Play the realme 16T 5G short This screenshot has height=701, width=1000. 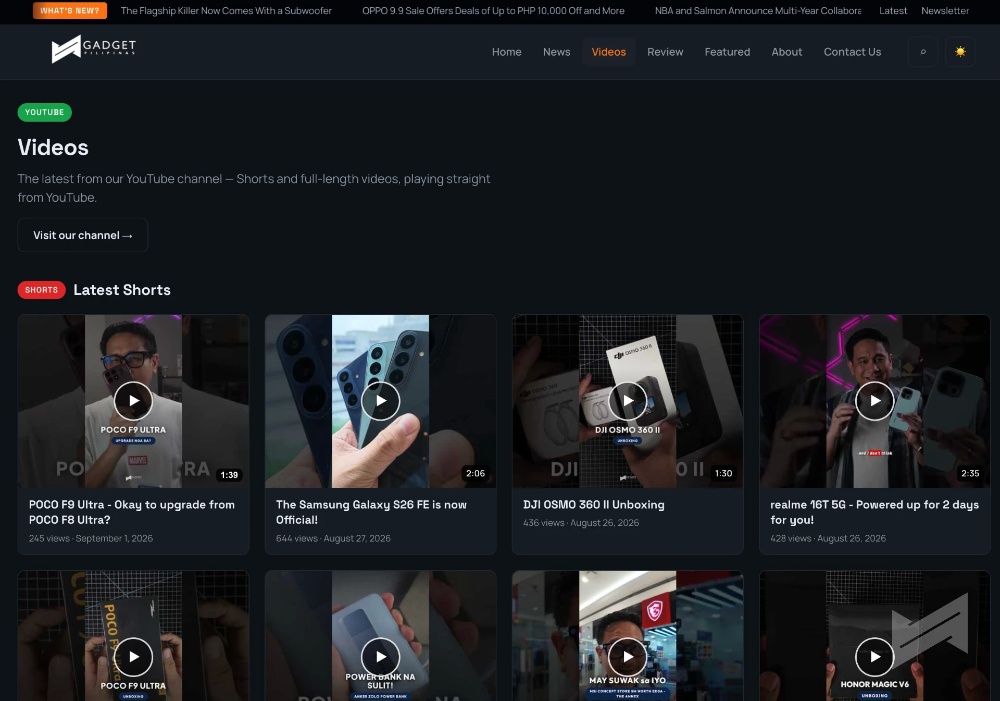point(875,401)
